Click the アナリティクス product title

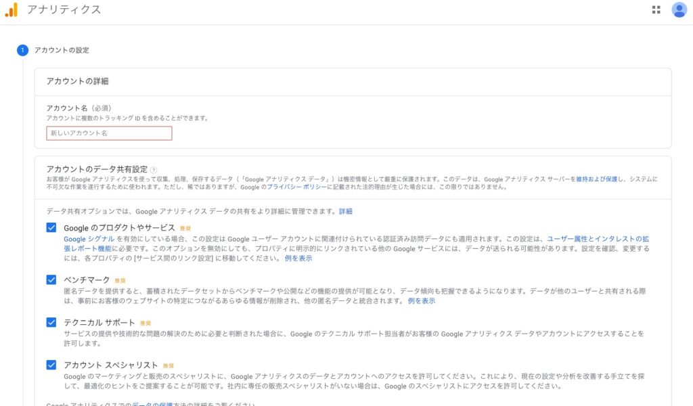coord(64,9)
